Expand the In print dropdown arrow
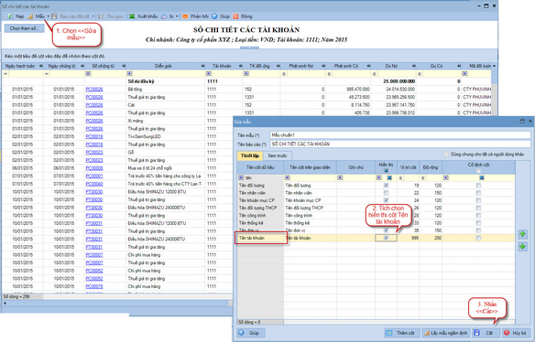This screenshot has width=535, height=342. click(x=177, y=16)
